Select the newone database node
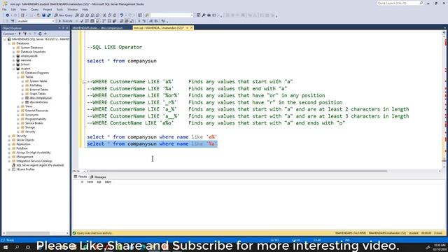This screenshot has width=448, height=252. (x=26, y=60)
